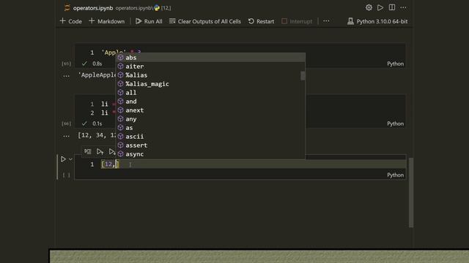The width and height of the screenshot is (469, 263).
Task: Run the current [12, cell
Action: click(x=63, y=159)
